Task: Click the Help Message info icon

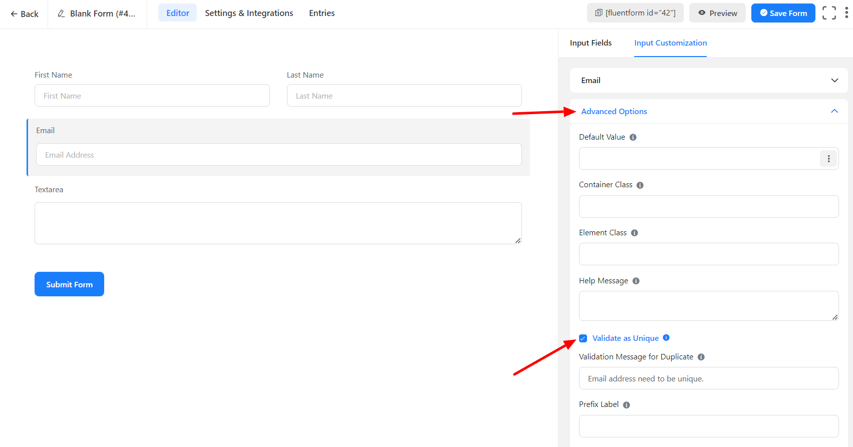Action: click(636, 281)
